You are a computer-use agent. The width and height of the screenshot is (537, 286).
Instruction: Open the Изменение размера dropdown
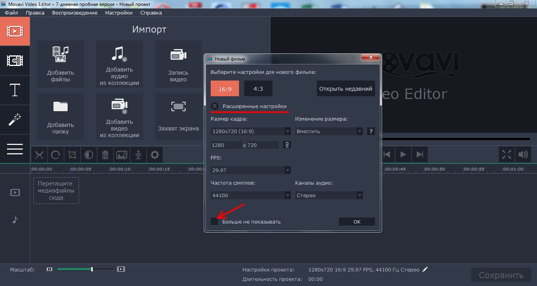329,131
